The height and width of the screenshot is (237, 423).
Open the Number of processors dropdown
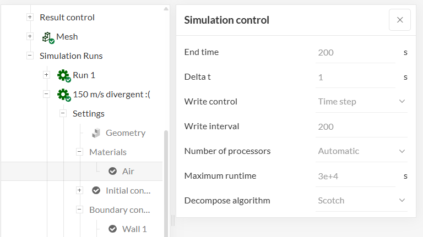[361, 151]
